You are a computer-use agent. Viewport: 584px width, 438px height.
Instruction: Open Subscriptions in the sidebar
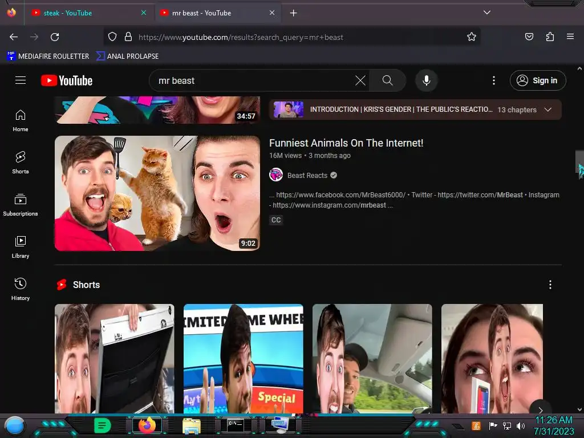tap(21, 205)
